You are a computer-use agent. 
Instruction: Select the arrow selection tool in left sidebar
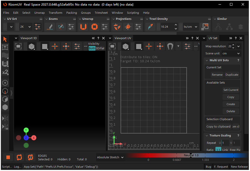point(5,39)
